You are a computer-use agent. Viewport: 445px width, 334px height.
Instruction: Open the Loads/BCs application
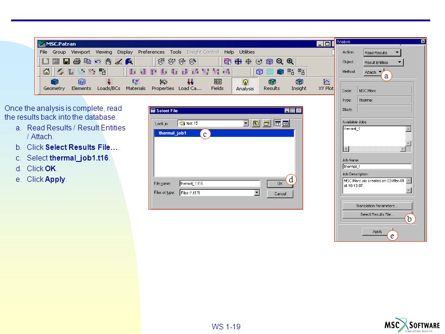(x=108, y=85)
